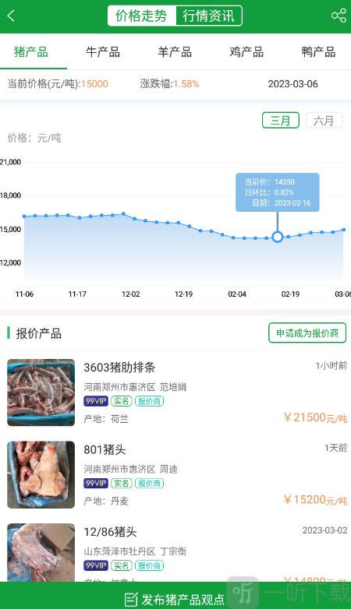Image resolution: width=351 pixels, height=609 pixels.
Task: Open the 12/86猪头 listing title
Action: (111, 532)
